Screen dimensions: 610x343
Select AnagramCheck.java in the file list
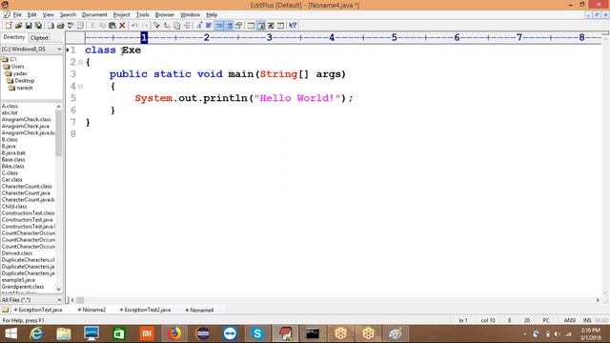click(x=26, y=126)
